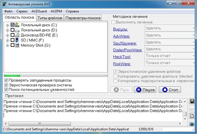
Task: Click the protocol vertical scrollbar thumb
Action: (185, 115)
